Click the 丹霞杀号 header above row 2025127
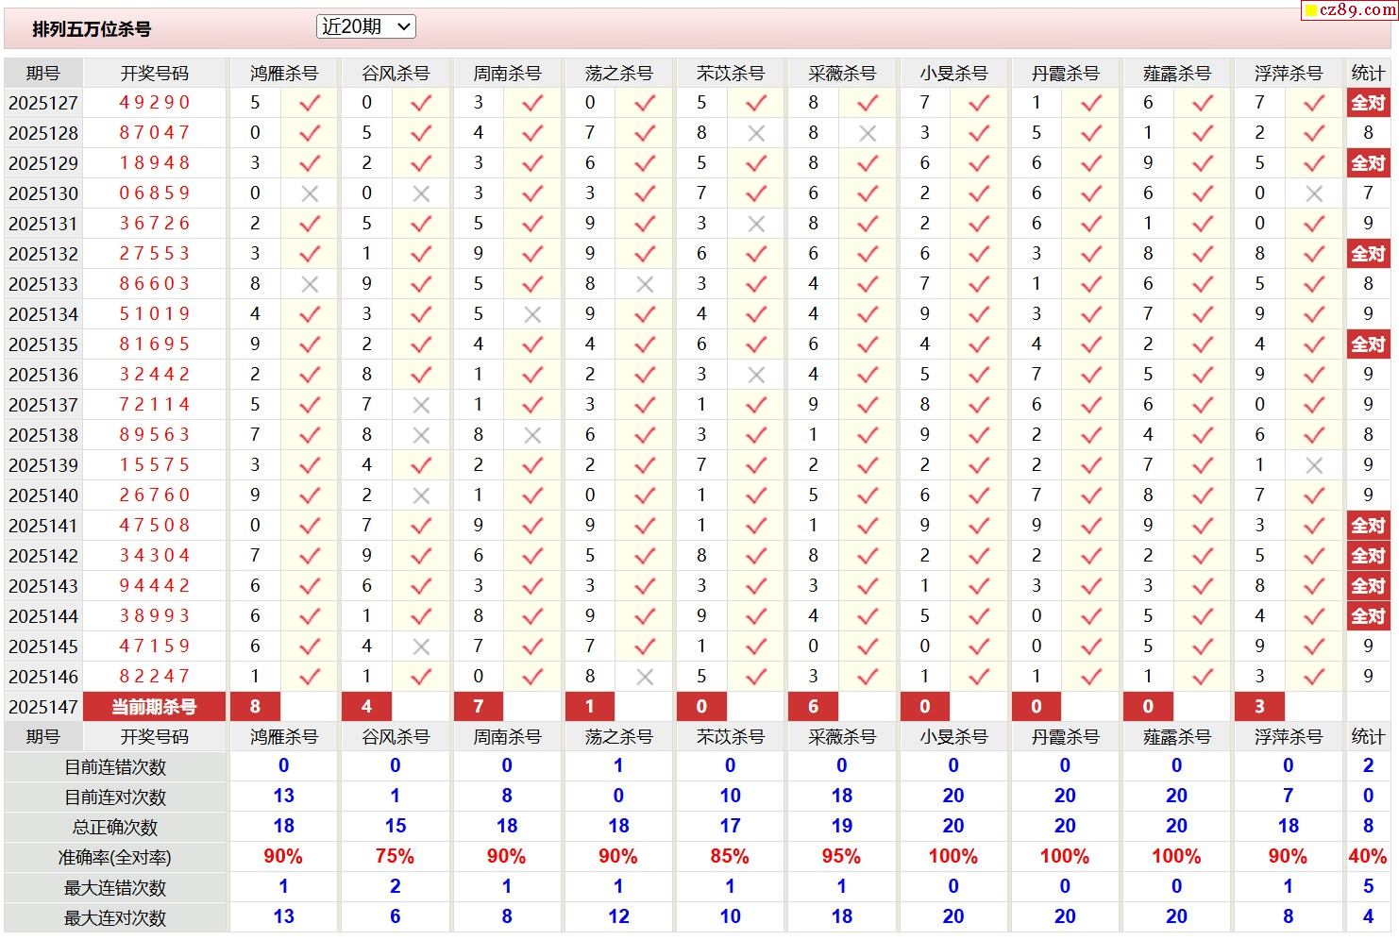This screenshot has height=940, width=1399. [x=1066, y=74]
